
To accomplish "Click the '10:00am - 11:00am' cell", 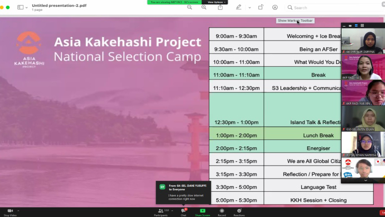I will click(x=236, y=60).
